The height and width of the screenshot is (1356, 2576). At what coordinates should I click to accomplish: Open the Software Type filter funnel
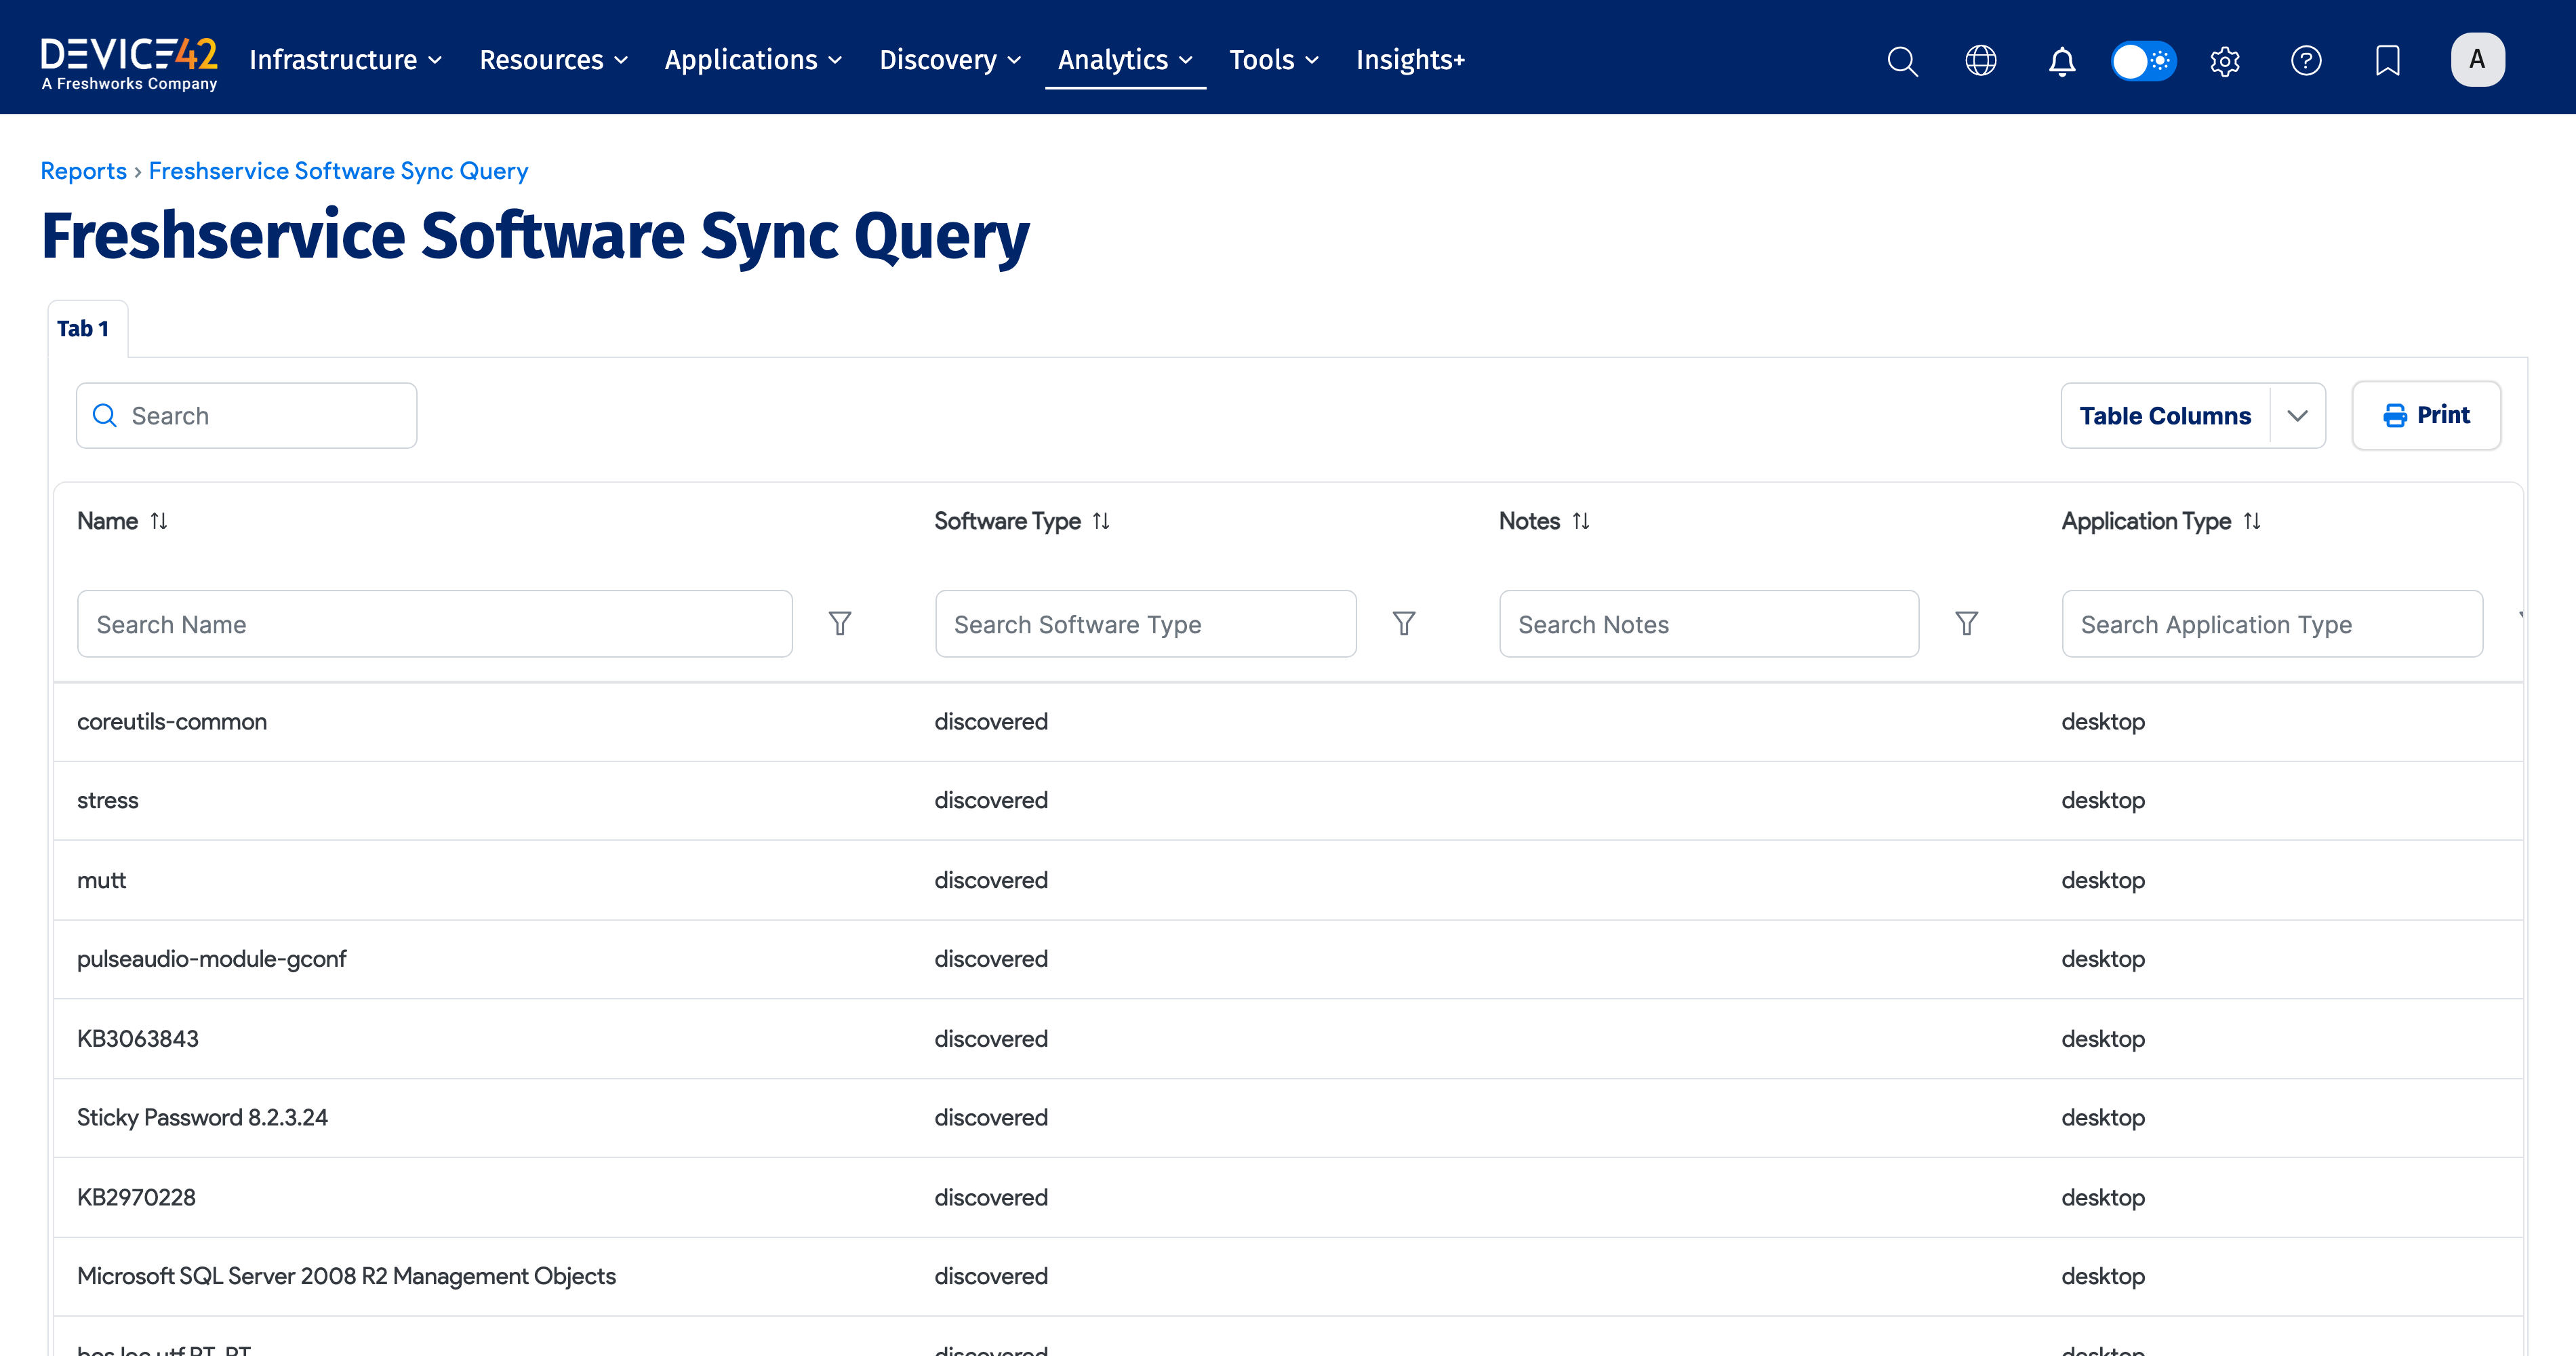click(x=1404, y=624)
